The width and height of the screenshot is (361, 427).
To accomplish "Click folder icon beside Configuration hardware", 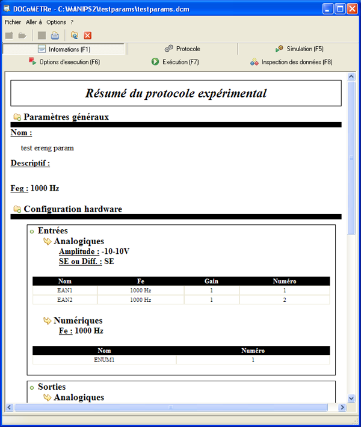I will point(17,209).
